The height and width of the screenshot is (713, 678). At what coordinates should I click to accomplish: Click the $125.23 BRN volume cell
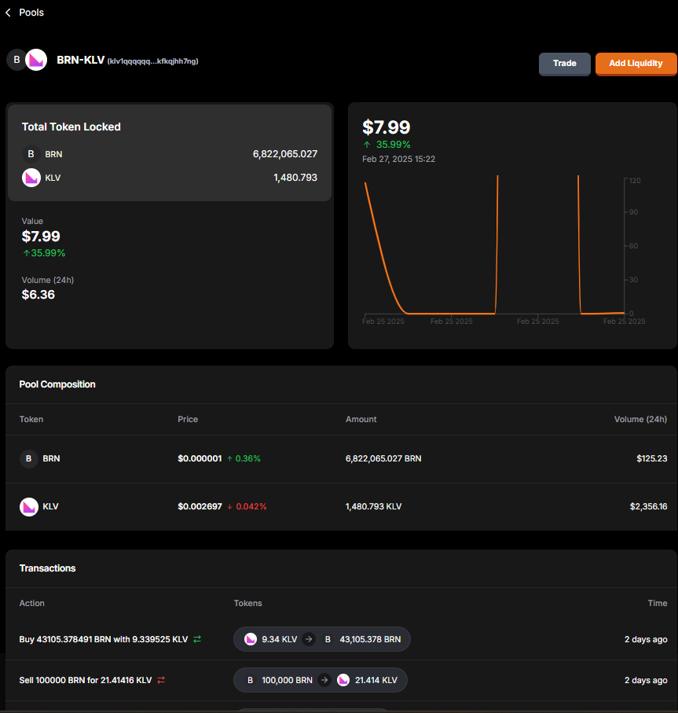651,459
